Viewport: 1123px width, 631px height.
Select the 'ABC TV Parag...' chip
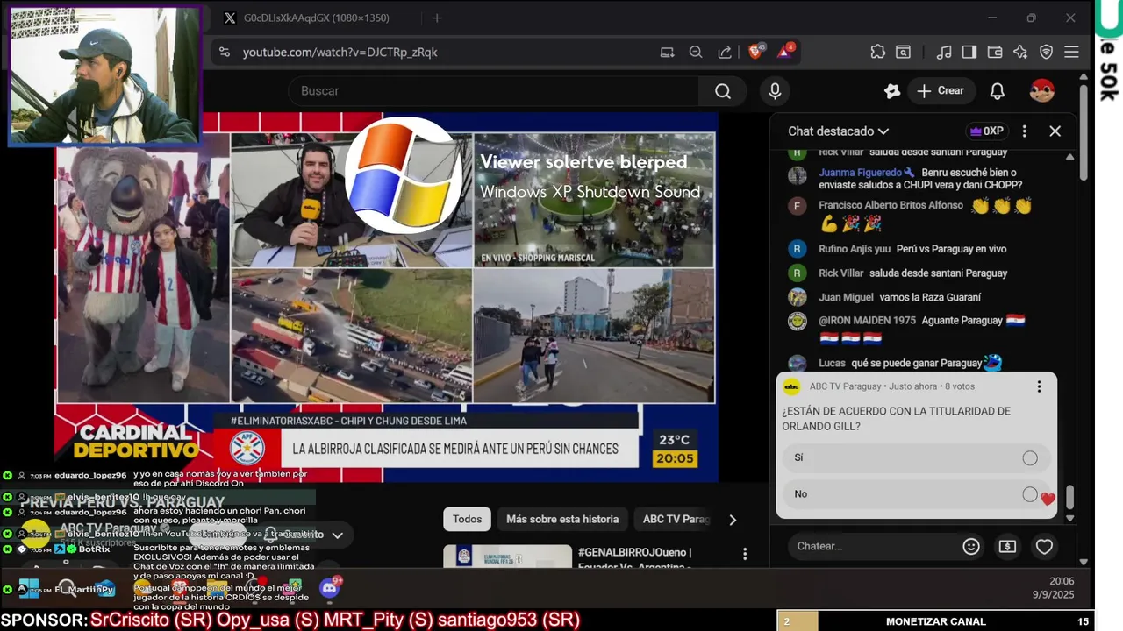point(676,519)
